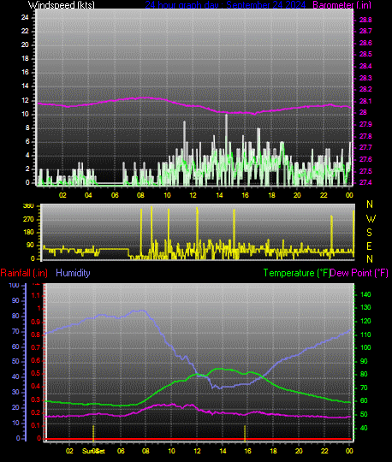Screen dimensions: 392x462
Task: Click the "16" windspeed axis value
Action: [x=25, y=72]
